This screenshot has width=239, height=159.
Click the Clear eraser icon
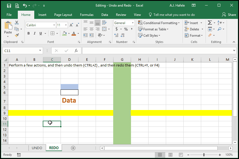[x=210, y=35]
